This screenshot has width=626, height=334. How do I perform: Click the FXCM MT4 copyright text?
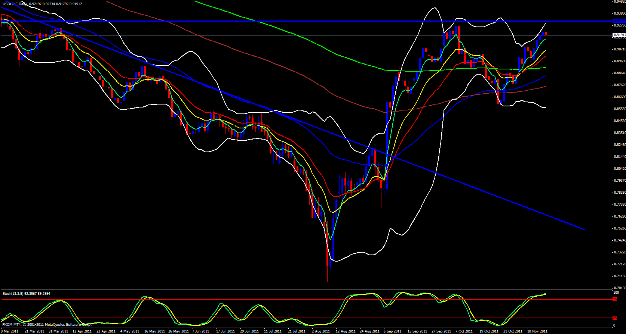pos(47,325)
